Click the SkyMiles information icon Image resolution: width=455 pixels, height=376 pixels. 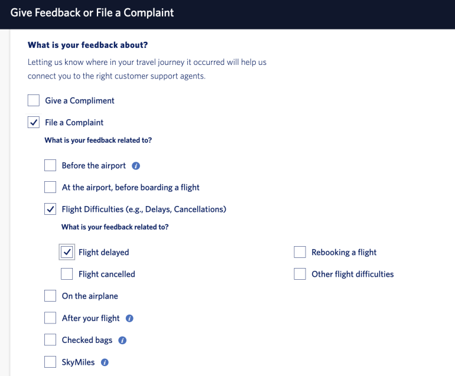(x=105, y=362)
